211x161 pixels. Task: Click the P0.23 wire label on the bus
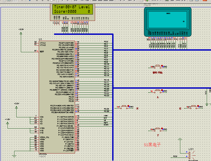(107, 96)
